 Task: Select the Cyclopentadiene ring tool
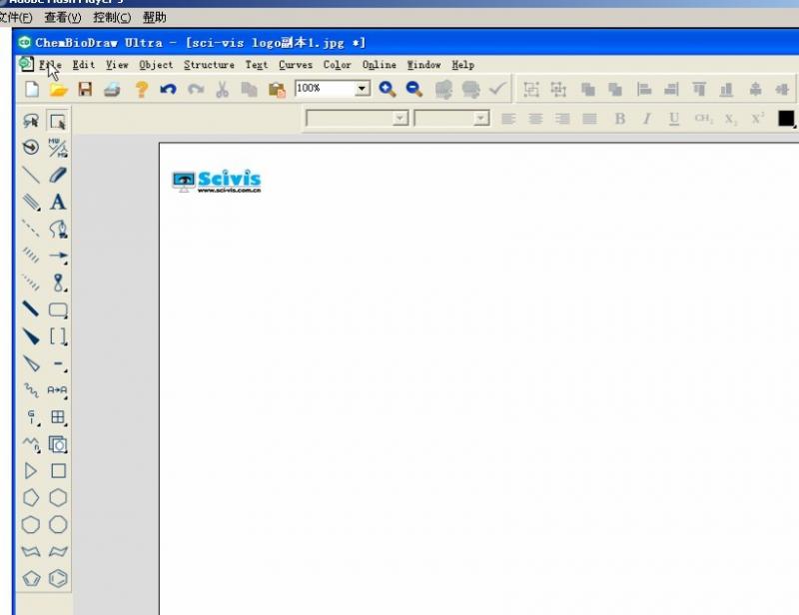pyautogui.click(x=31, y=579)
